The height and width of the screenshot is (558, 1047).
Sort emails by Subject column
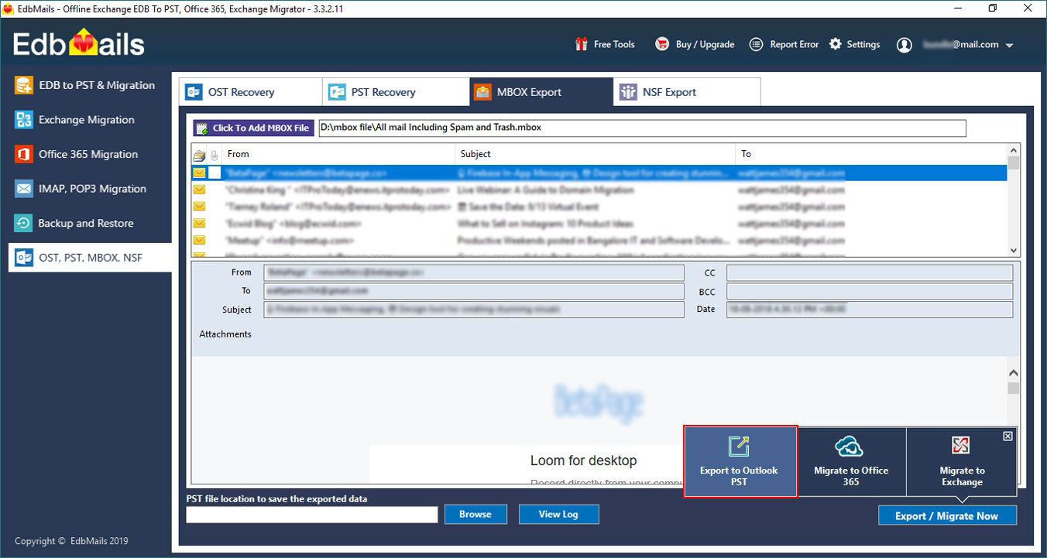[x=594, y=154]
